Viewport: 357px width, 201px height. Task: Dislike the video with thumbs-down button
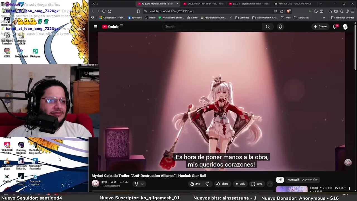pyautogui.click(x=207, y=184)
